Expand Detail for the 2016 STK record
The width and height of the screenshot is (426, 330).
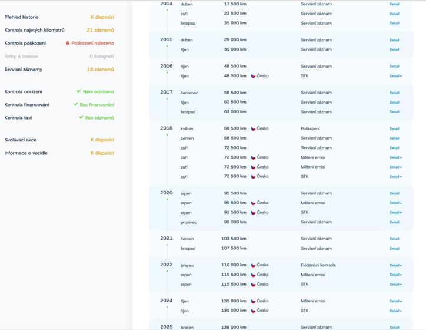395,76
